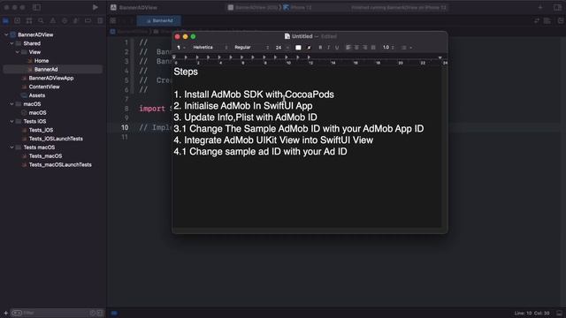Open the Home file in navigator

click(42, 61)
